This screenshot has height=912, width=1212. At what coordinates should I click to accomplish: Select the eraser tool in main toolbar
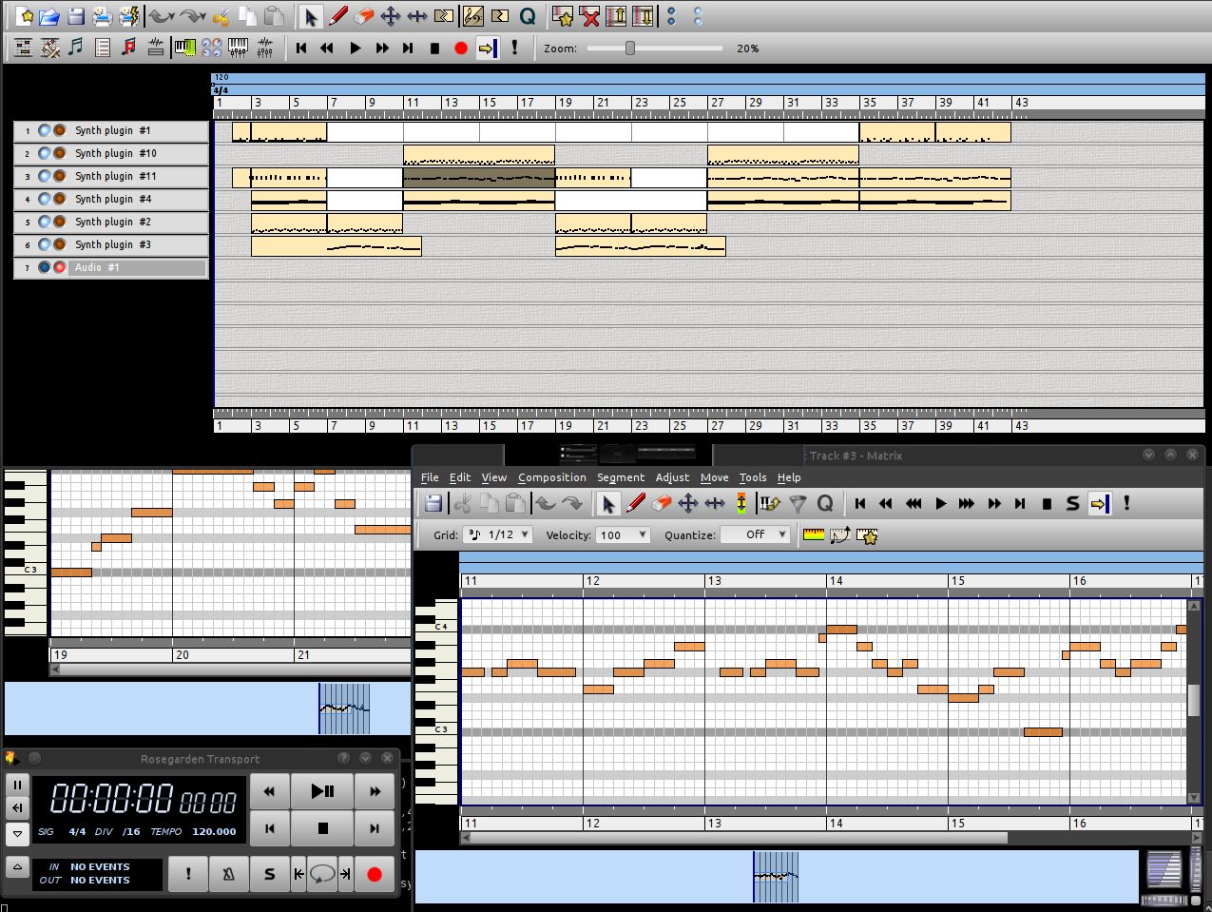tap(363, 16)
